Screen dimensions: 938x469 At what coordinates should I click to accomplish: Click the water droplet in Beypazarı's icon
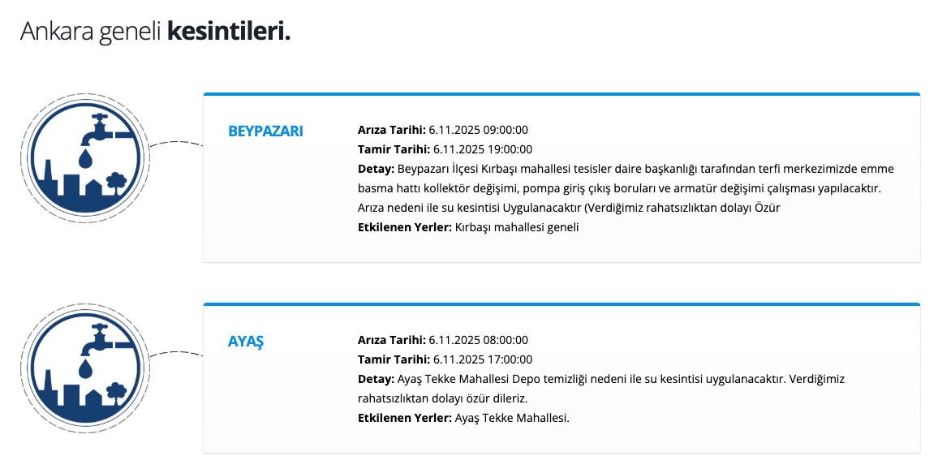point(85,158)
